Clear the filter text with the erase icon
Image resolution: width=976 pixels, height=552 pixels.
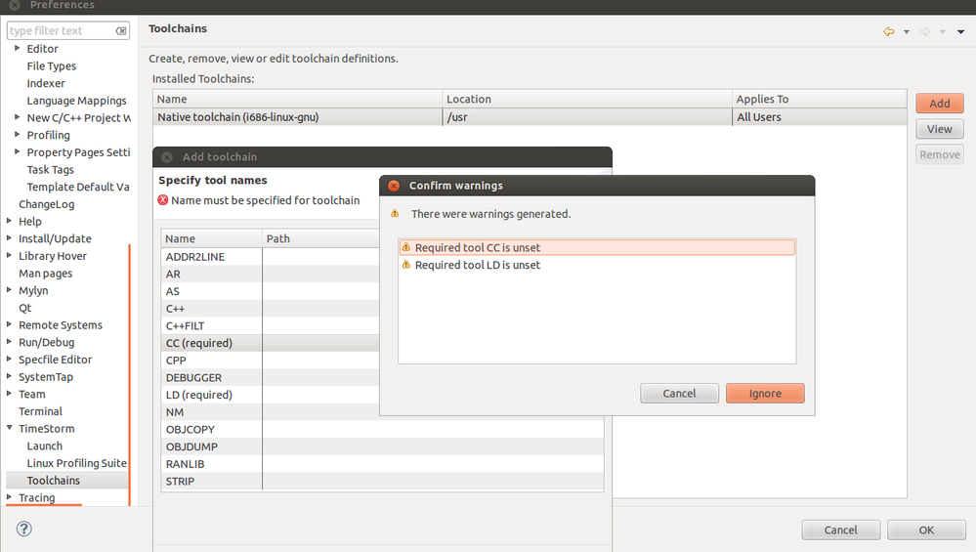121,30
